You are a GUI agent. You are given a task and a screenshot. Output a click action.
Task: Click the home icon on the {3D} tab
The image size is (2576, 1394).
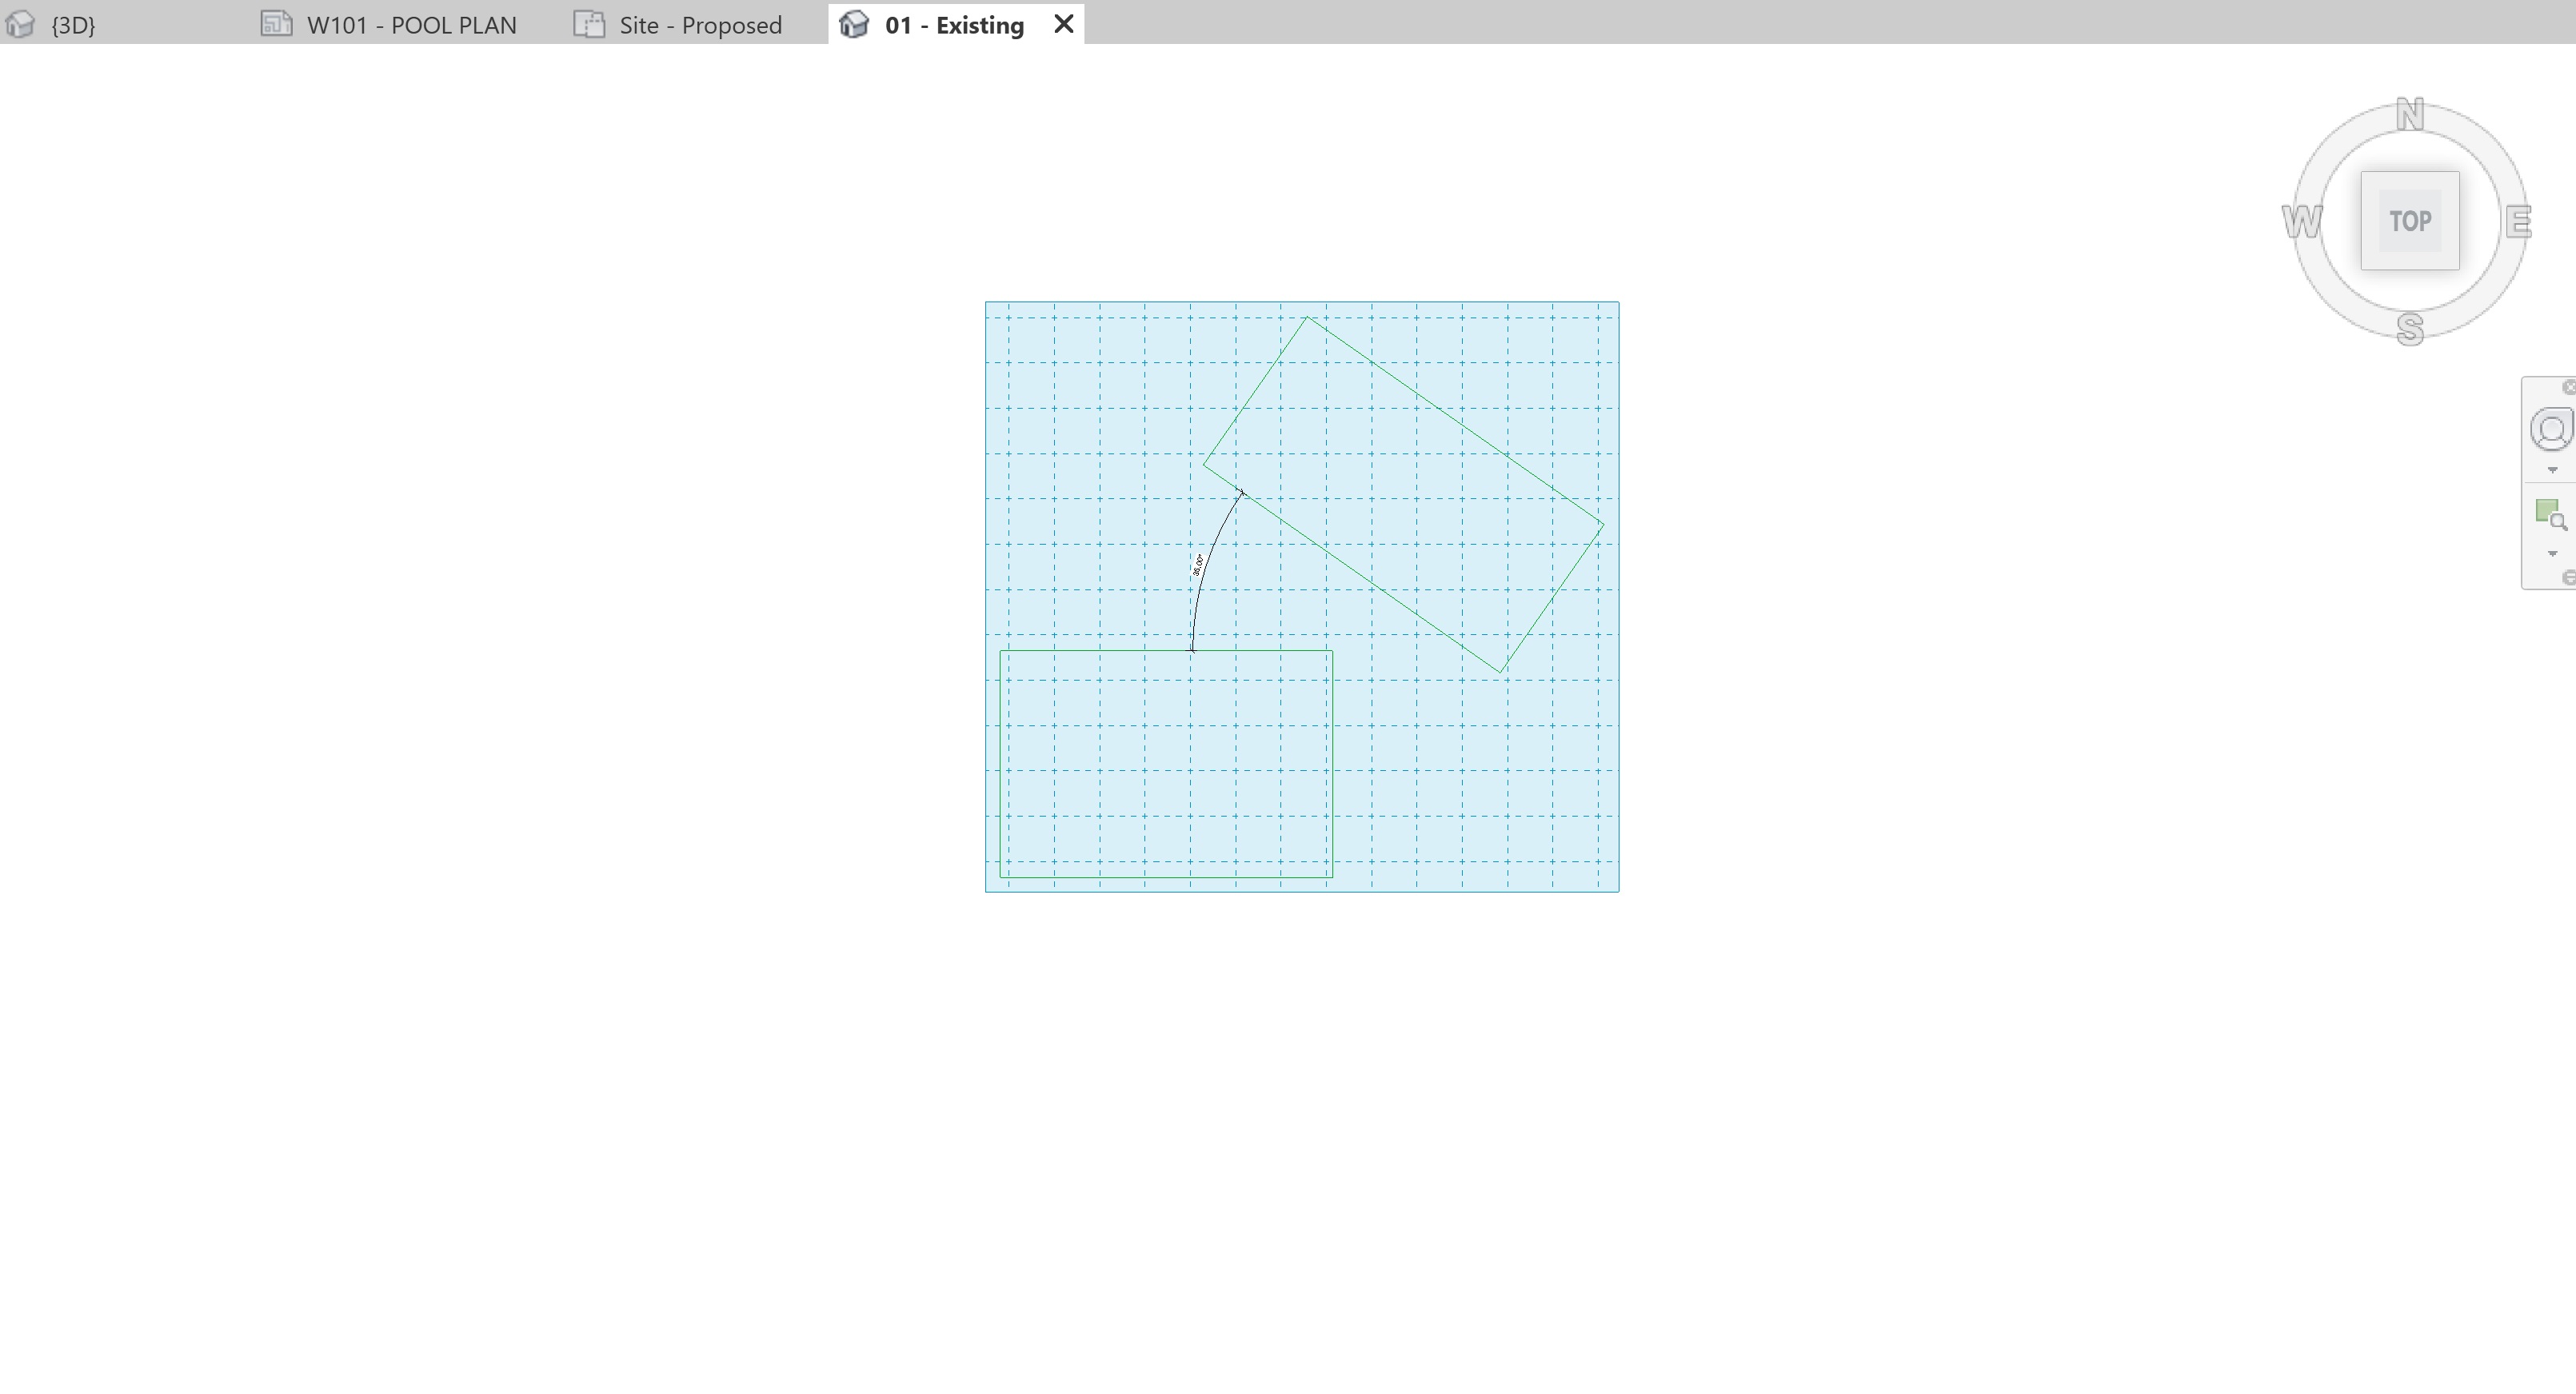21,23
